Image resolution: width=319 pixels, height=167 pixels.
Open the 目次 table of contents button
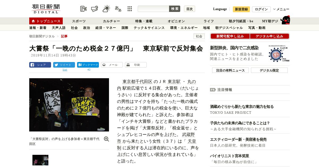pyautogui.click(x=190, y=9)
